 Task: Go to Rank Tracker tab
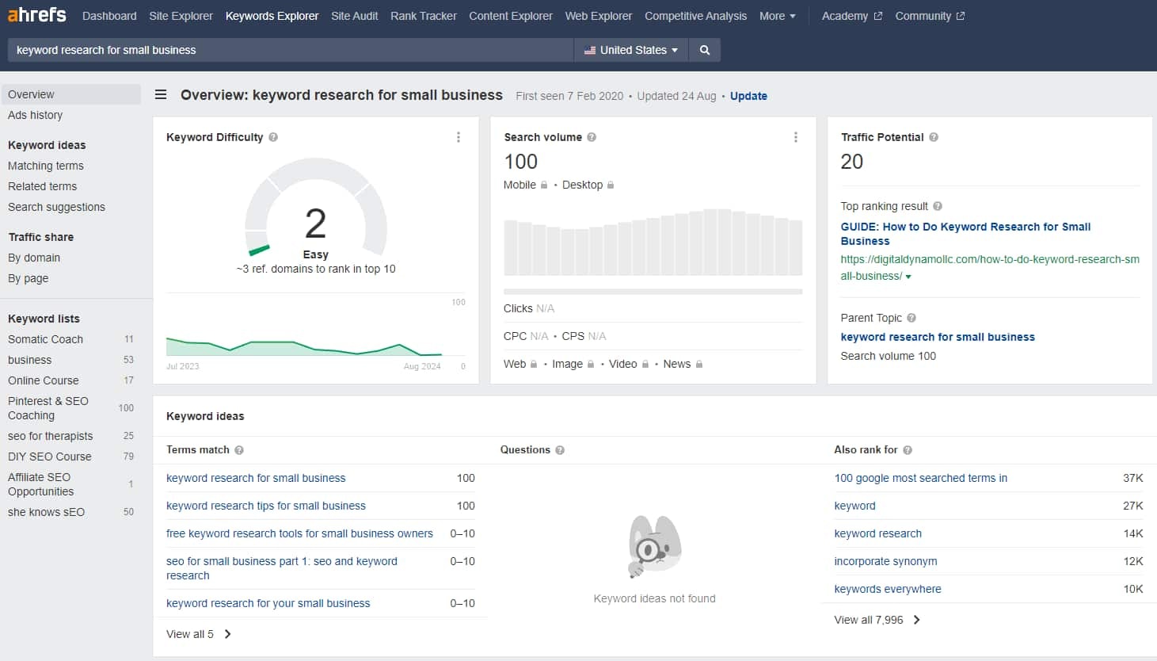click(423, 16)
